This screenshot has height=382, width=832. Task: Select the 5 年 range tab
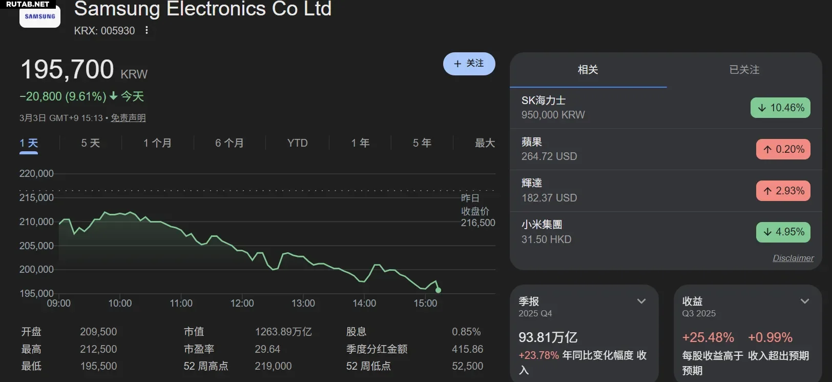422,143
